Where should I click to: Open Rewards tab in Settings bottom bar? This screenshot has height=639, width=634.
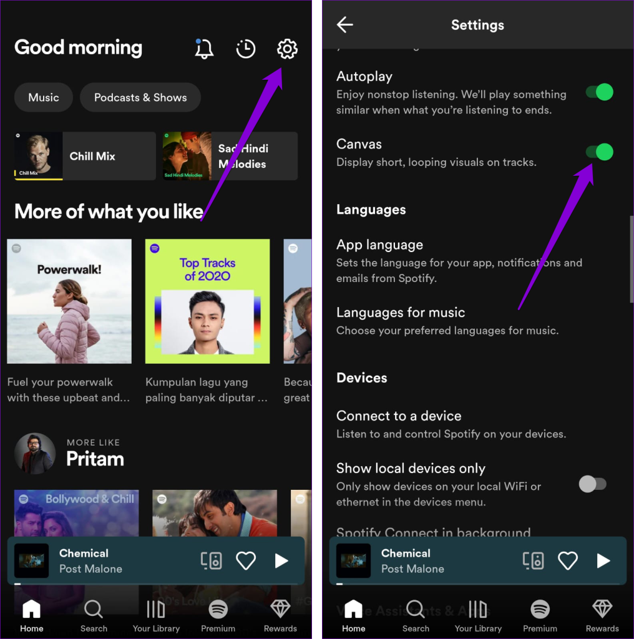[602, 616]
